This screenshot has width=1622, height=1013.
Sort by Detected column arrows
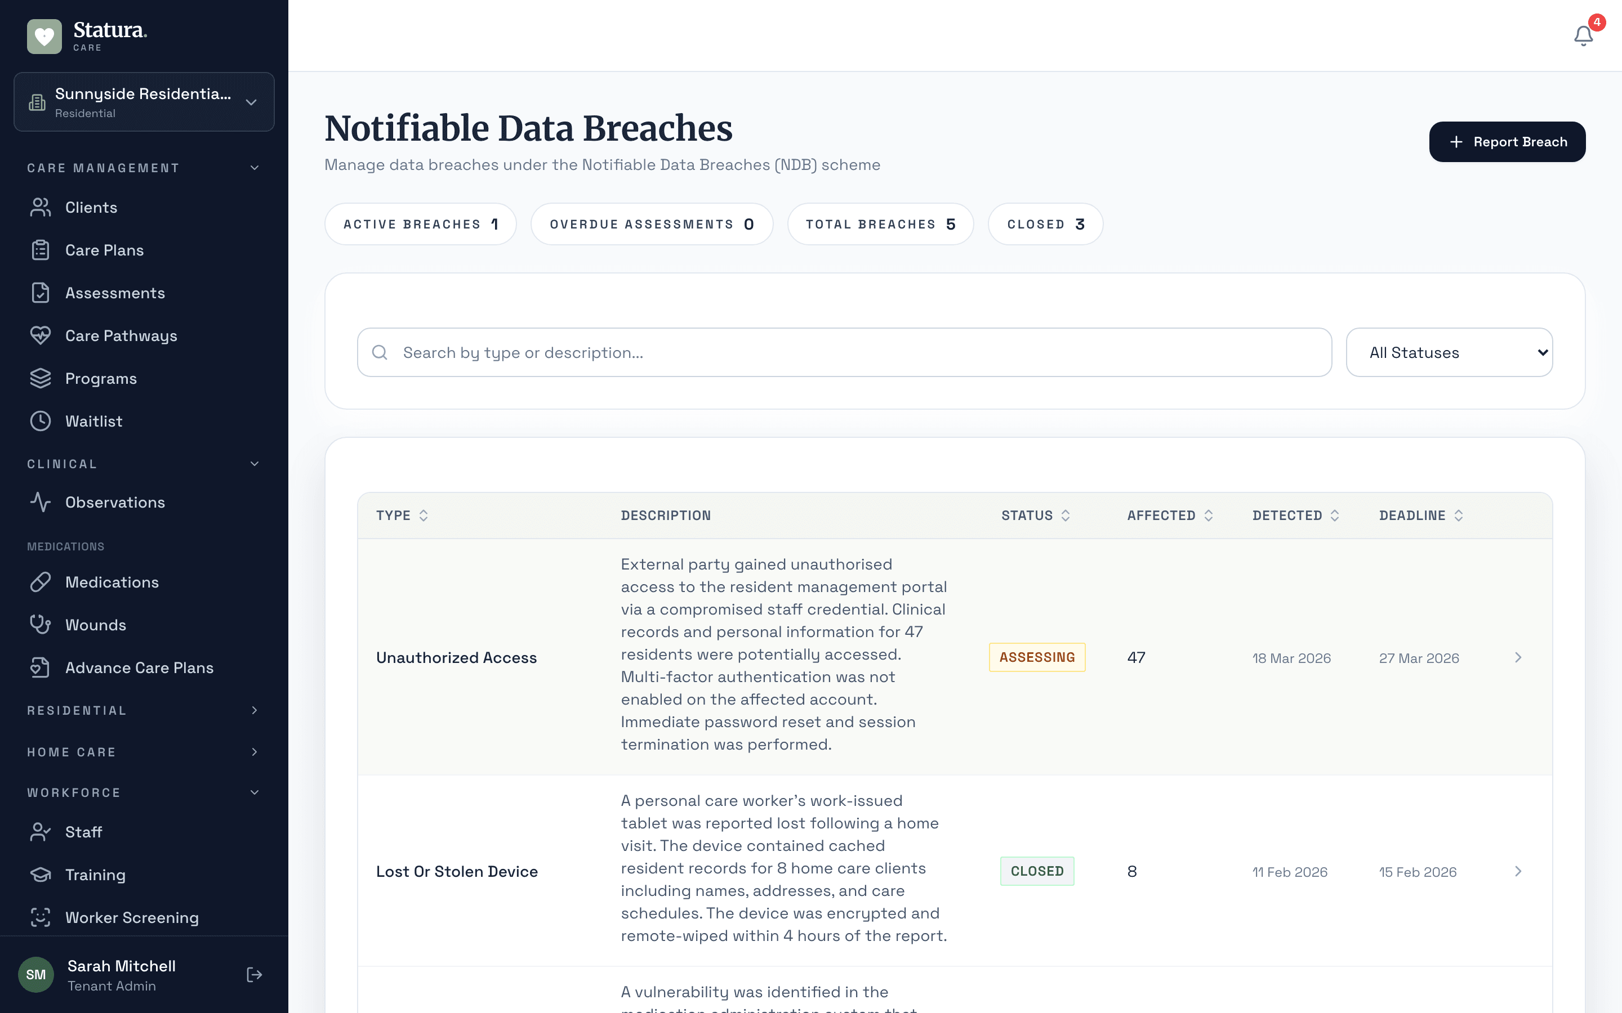tap(1334, 515)
